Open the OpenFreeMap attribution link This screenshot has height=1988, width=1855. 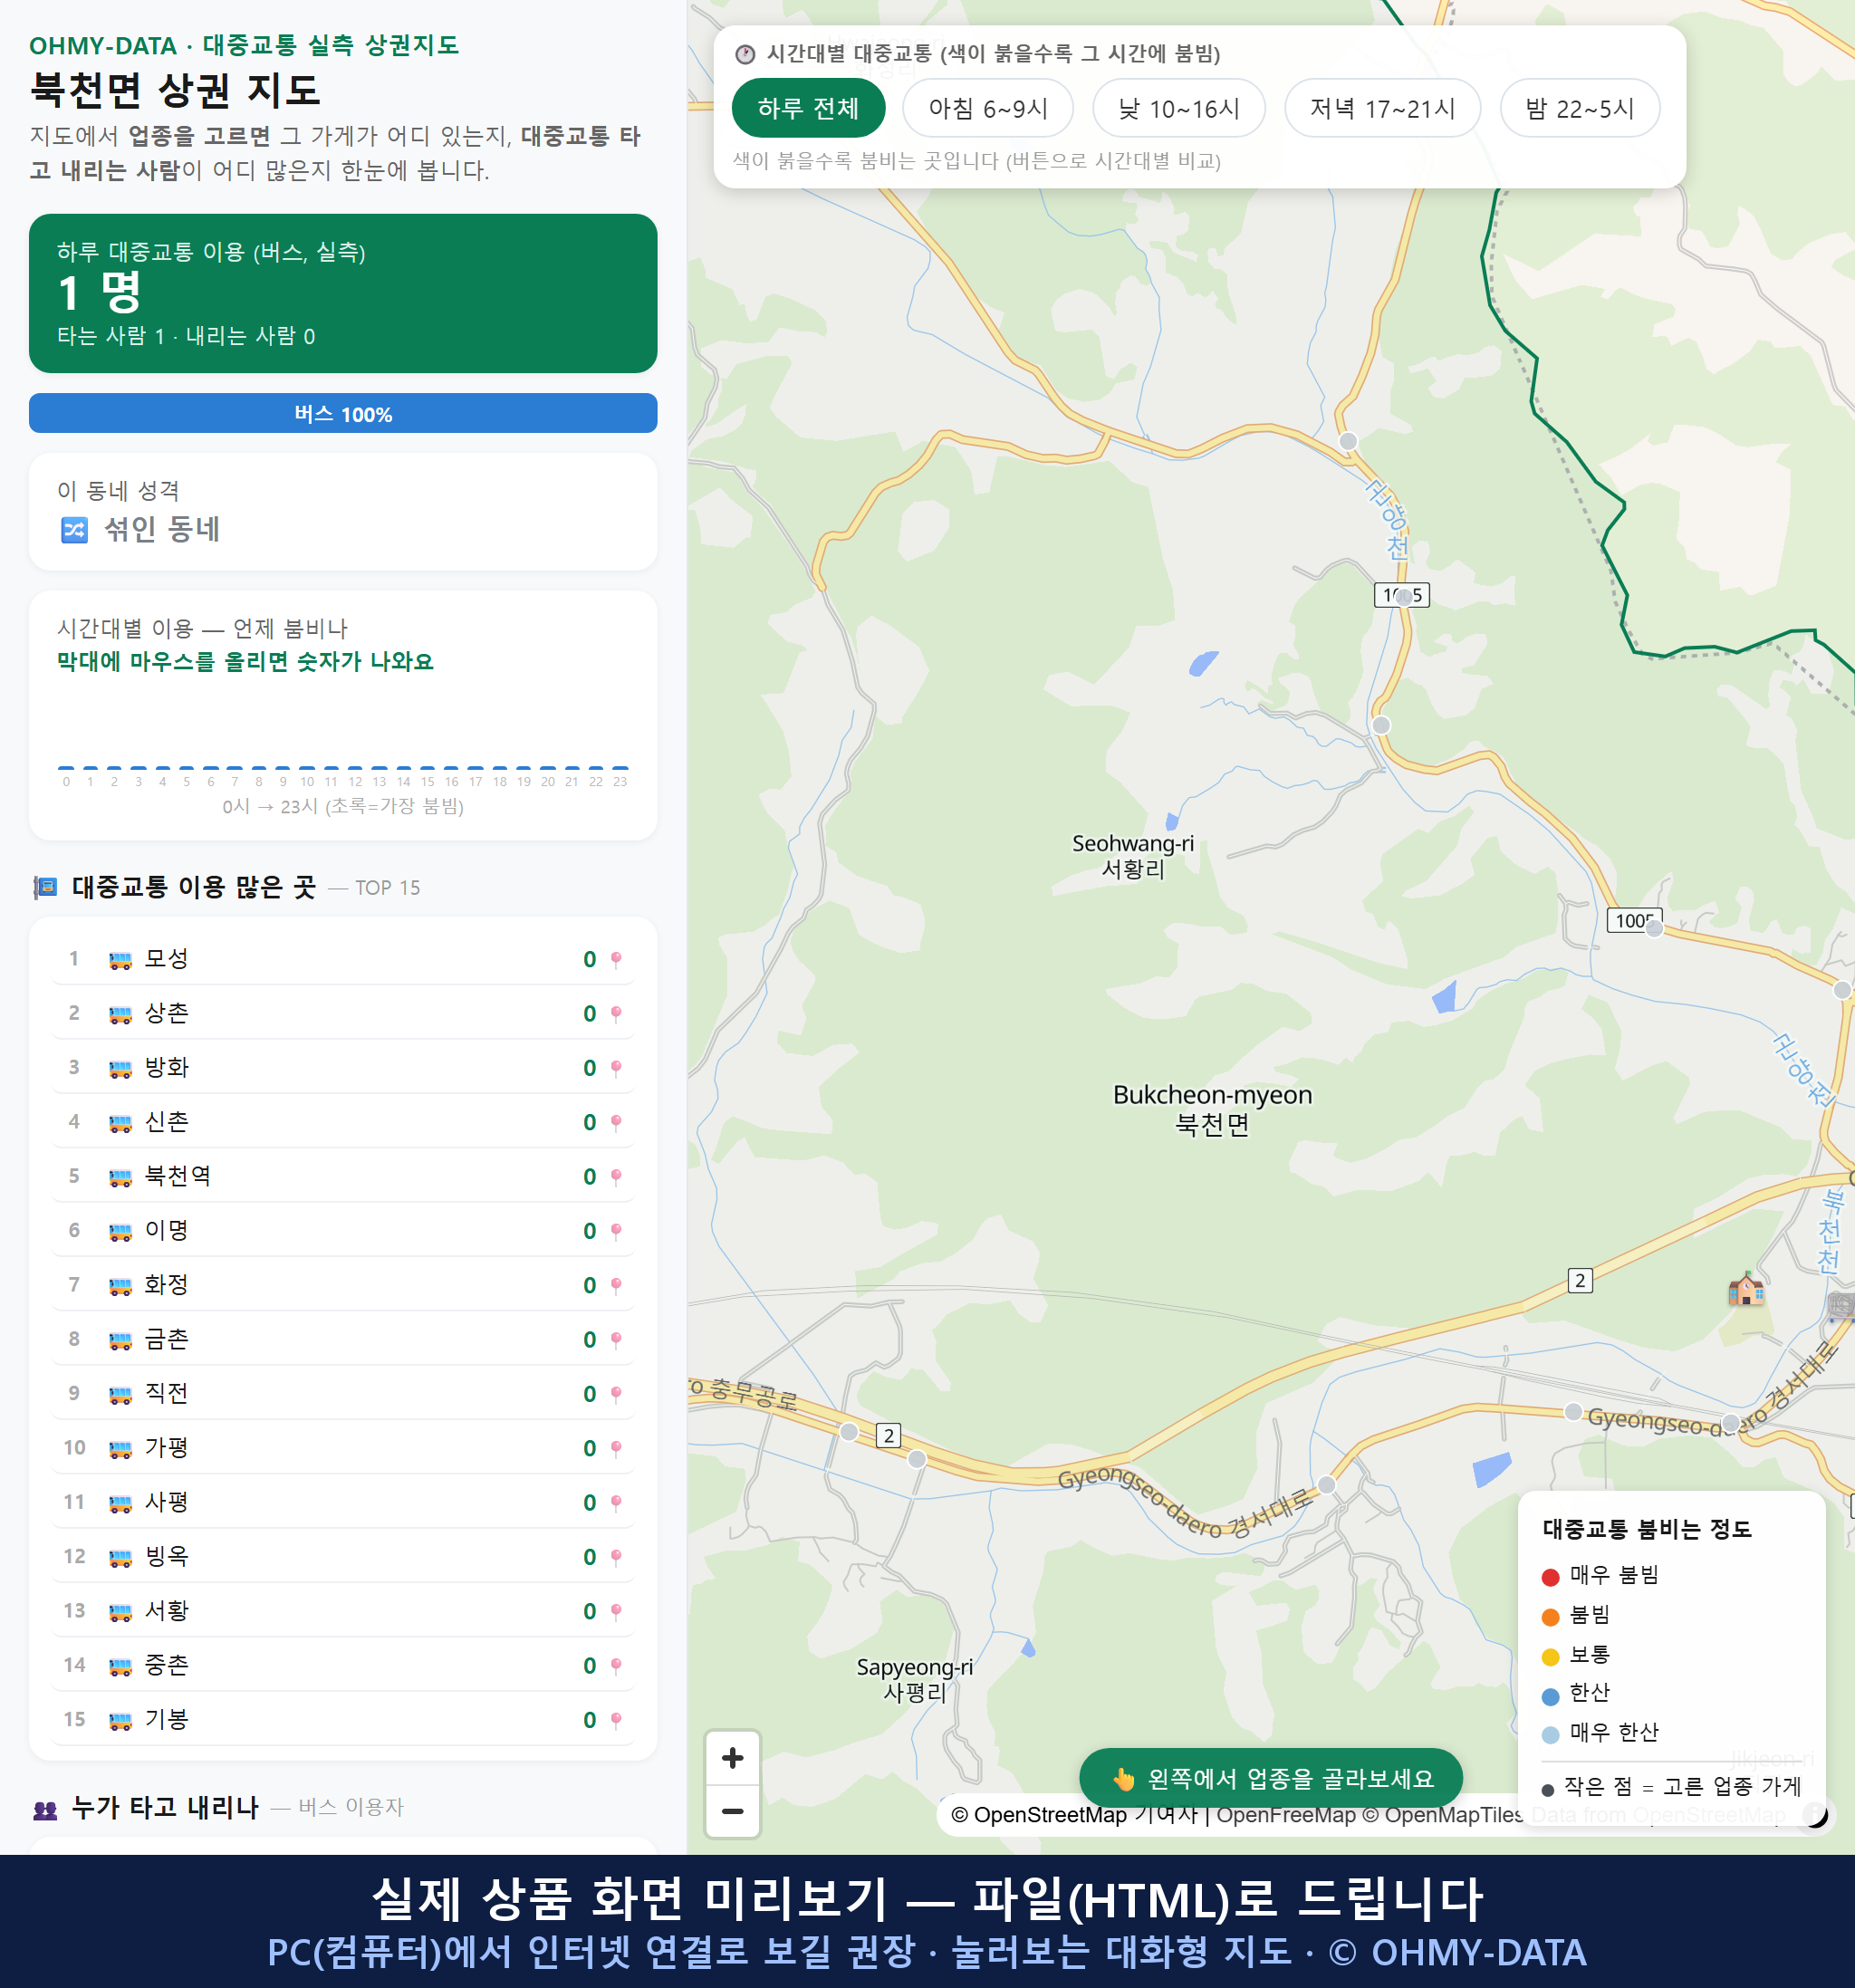1285,1815
